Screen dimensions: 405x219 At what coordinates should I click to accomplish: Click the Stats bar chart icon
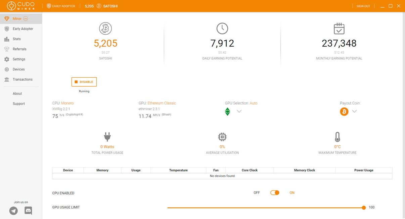click(7, 39)
